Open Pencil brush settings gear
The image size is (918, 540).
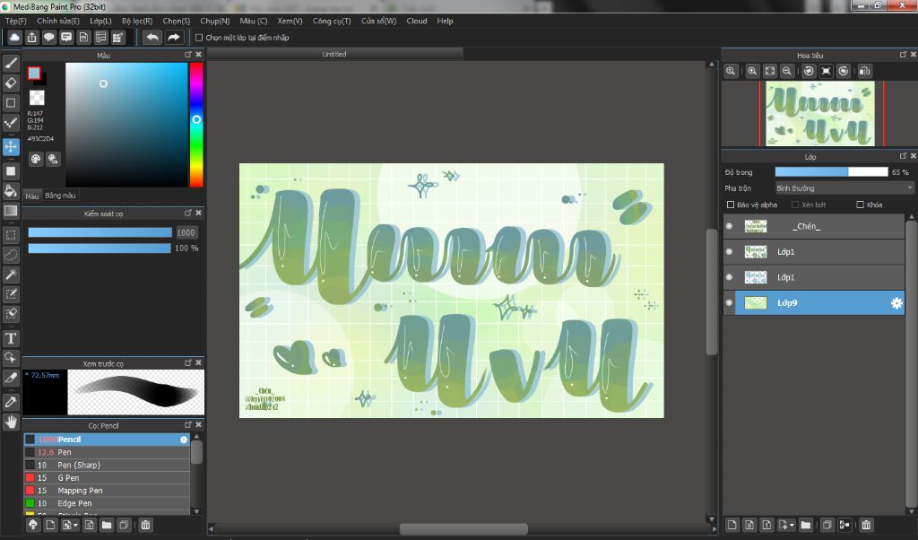tap(184, 440)
